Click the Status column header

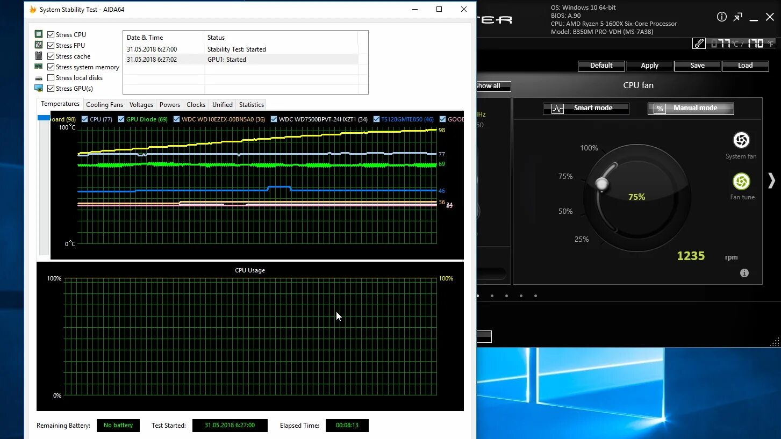(281, 37)
